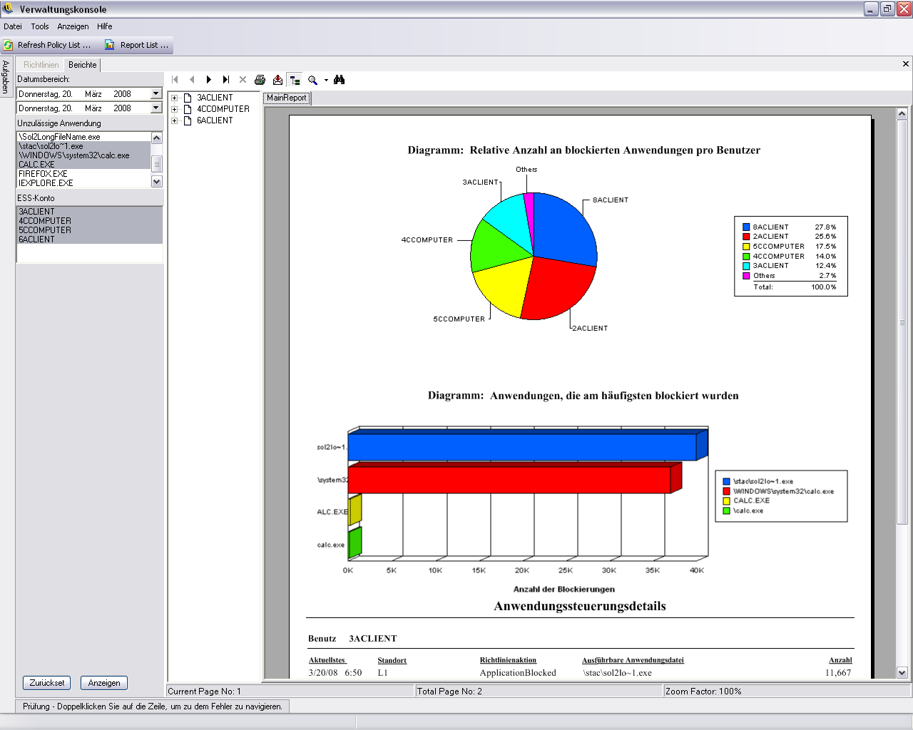The height and width of the screenshot is (730, 913).
Task: Select FIREFOX.EXE in application list
Action: tap(43, 174)
